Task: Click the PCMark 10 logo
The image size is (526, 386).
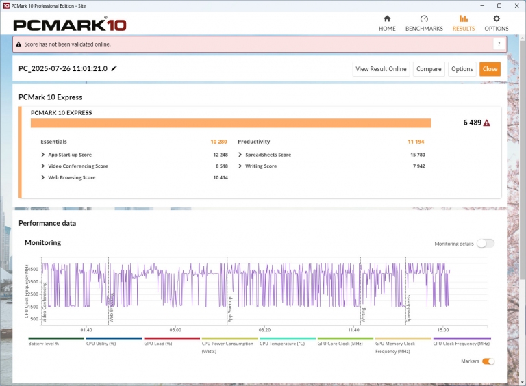Action: 70,25
